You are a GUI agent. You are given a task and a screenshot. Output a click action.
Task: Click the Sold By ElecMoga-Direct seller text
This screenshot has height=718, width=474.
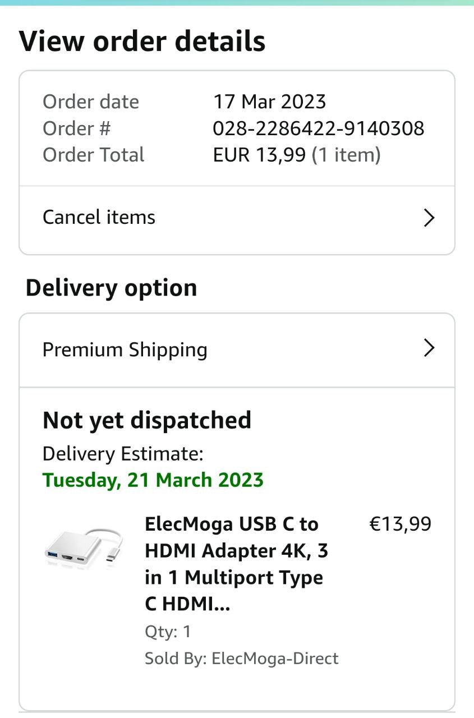click(x=241, y=658)
